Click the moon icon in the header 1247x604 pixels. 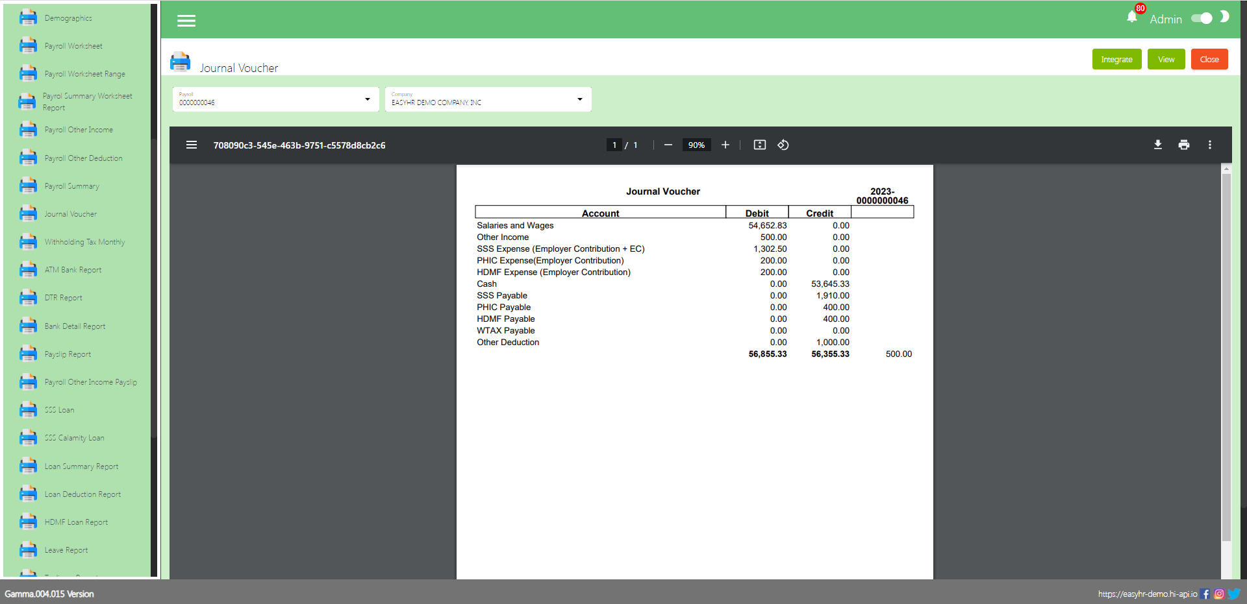pyautogui.click(x=1224, y=17)
